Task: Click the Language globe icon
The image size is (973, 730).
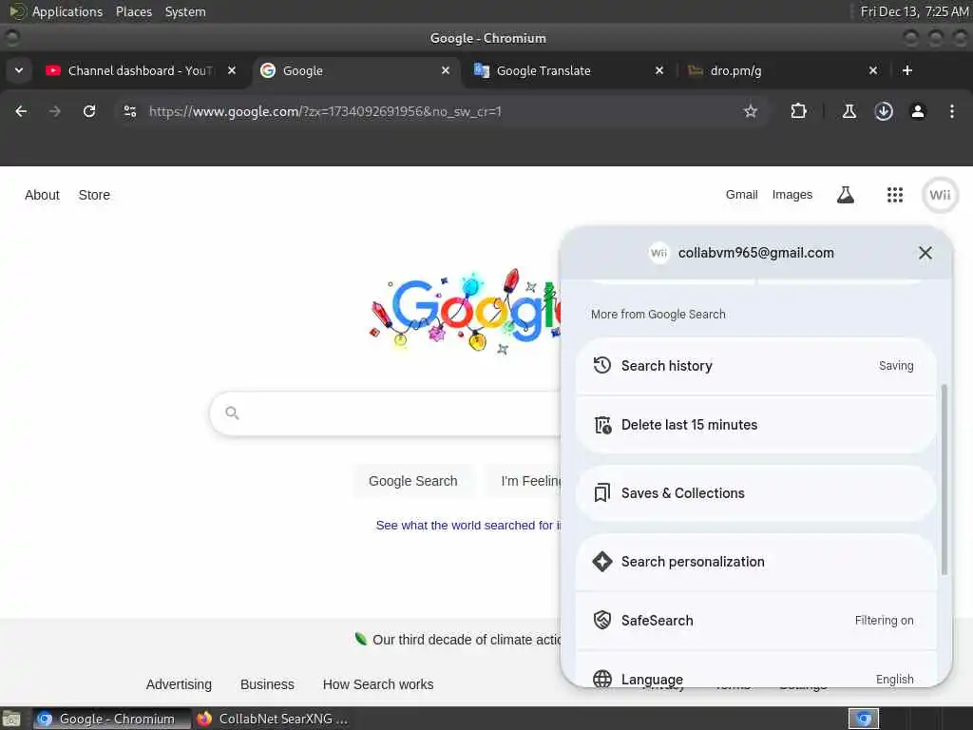Action: [601, 679]
